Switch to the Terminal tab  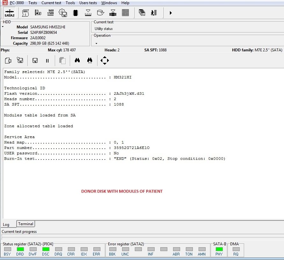point(25,224)
